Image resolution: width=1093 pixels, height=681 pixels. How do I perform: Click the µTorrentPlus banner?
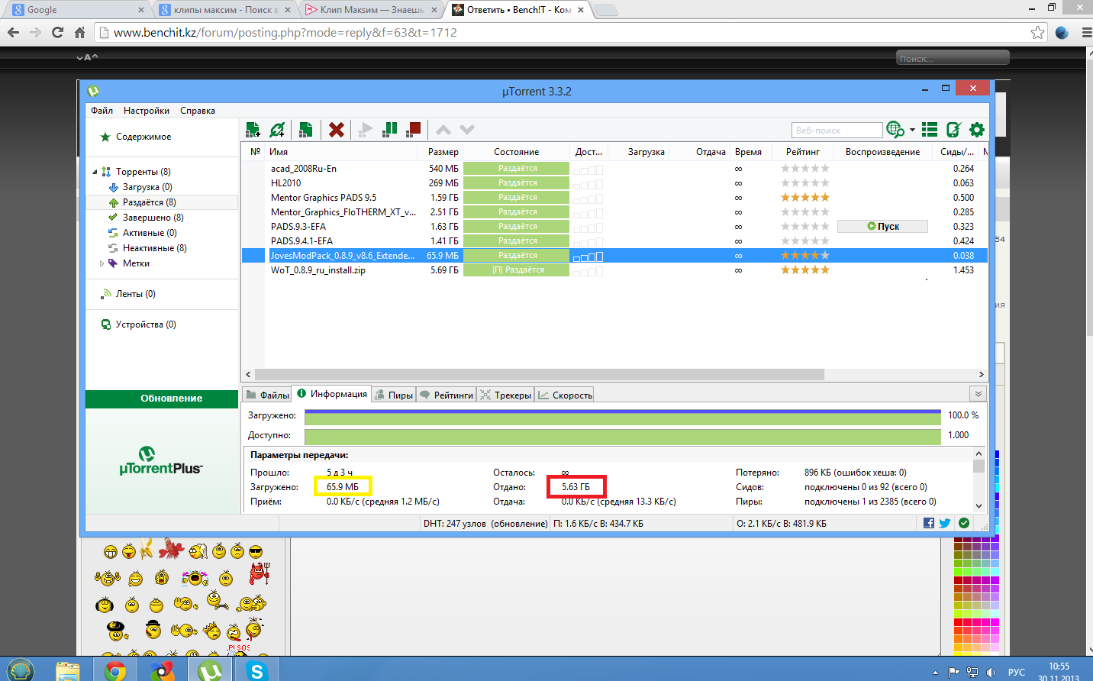(x=161, y=461)
